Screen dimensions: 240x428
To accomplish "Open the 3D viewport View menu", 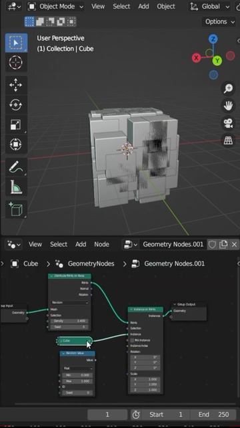I will coord(98,7).
